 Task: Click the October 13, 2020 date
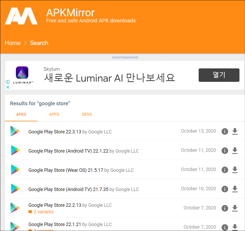198,131
